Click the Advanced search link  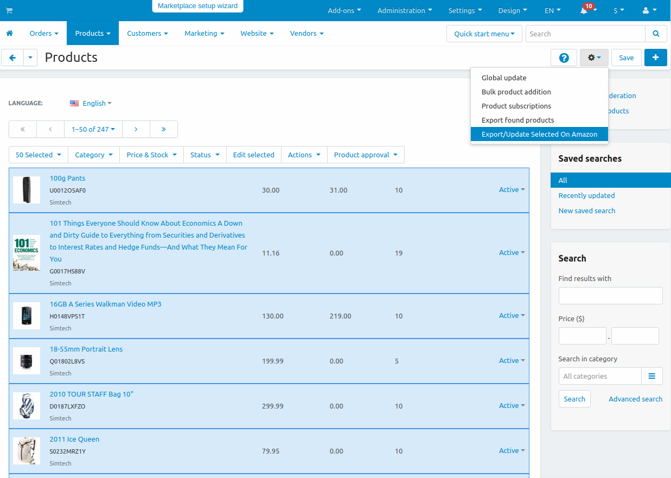click(x=635, y=399)
